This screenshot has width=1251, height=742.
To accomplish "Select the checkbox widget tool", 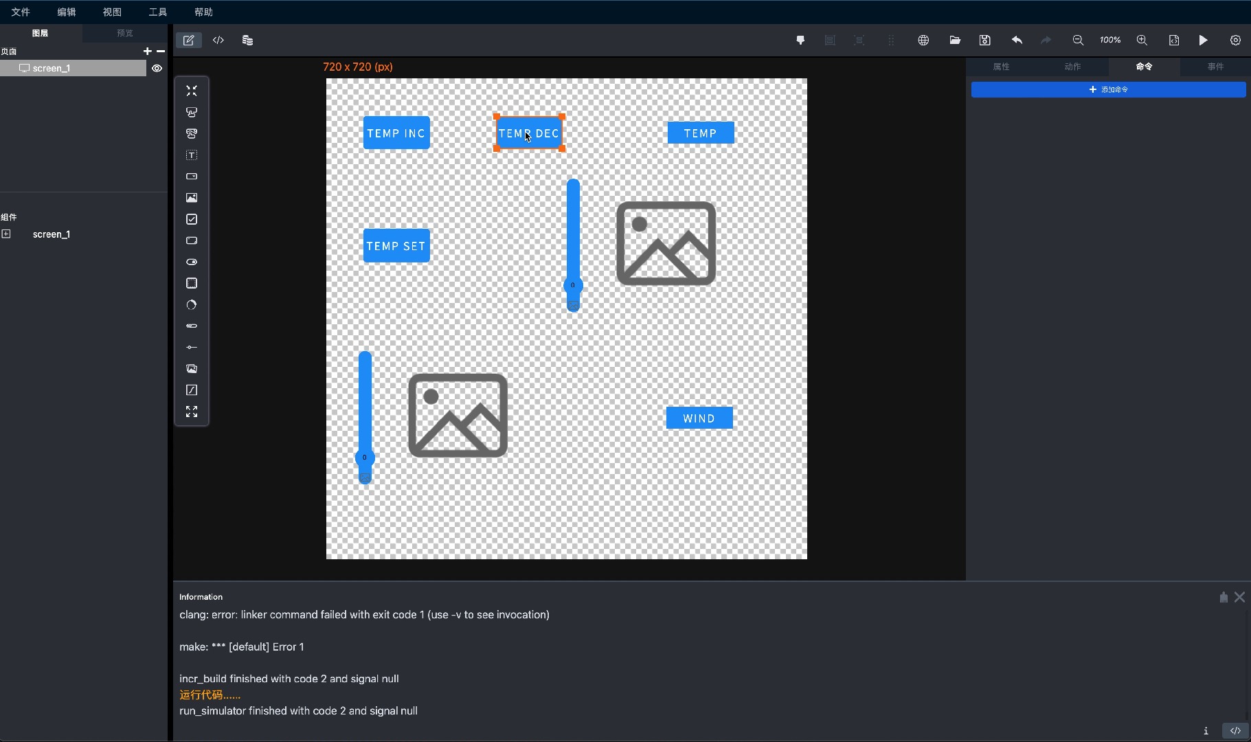I will pos(192,219).
